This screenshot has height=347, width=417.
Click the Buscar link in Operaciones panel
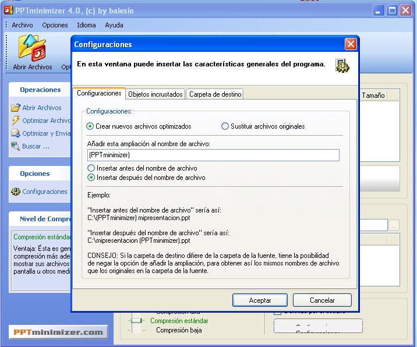(36, 146)
